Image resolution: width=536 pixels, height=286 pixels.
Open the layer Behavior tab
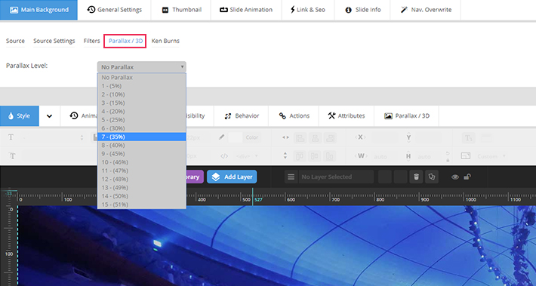pyautogui.click(x=242, y=116)
